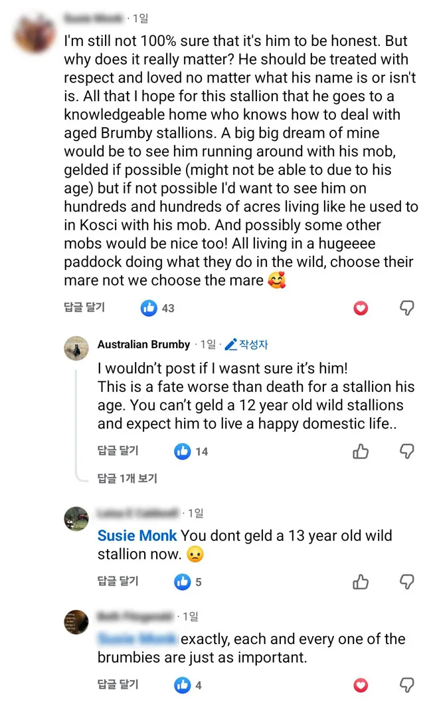Click the blue like icon showing 14
This screenshot has width=433, height=706.
coord(183,451)
